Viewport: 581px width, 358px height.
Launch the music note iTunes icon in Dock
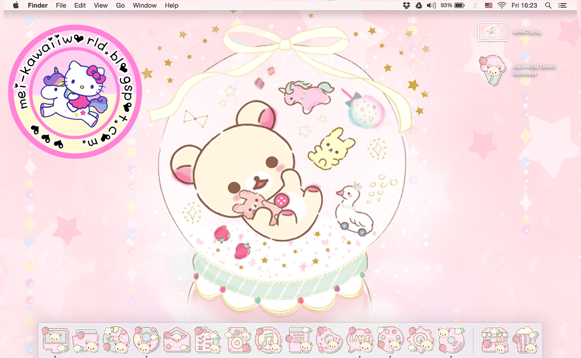pos(268,340)
